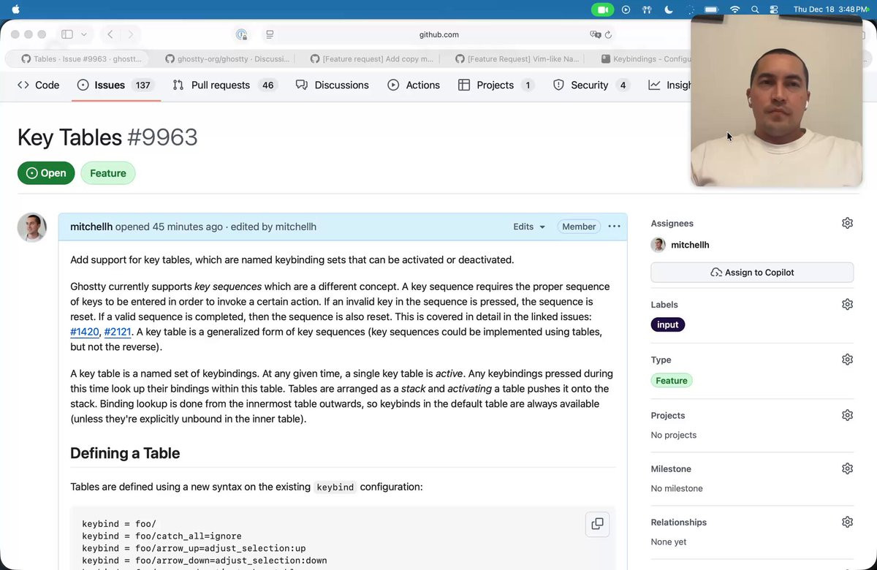Screen dimensions: 877x570
Task: Reload the current page
Action: click(608, 34)
